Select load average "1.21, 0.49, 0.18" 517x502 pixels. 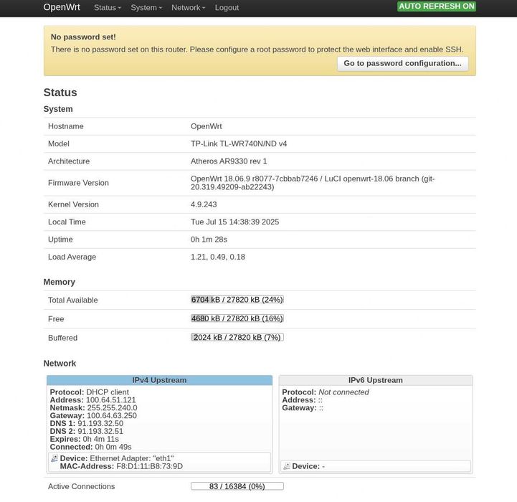pyautogui.click(x=217, y=257)
